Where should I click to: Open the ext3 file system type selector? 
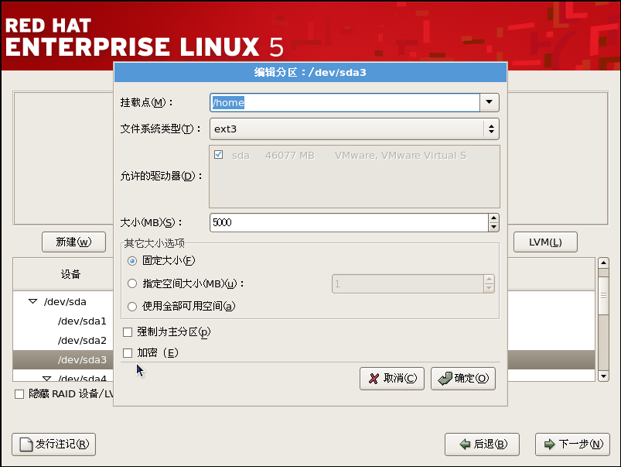tap(354, 129)
